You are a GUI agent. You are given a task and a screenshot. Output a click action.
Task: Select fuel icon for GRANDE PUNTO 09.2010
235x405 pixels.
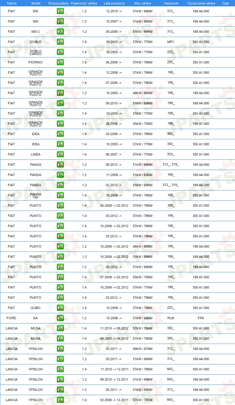[x=60, y=103]
